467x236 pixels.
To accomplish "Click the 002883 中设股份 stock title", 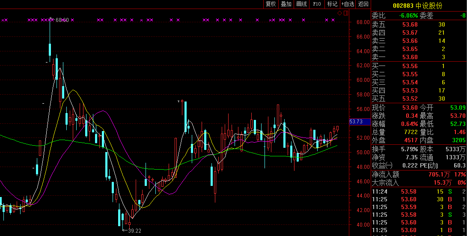I will point(418,6).
